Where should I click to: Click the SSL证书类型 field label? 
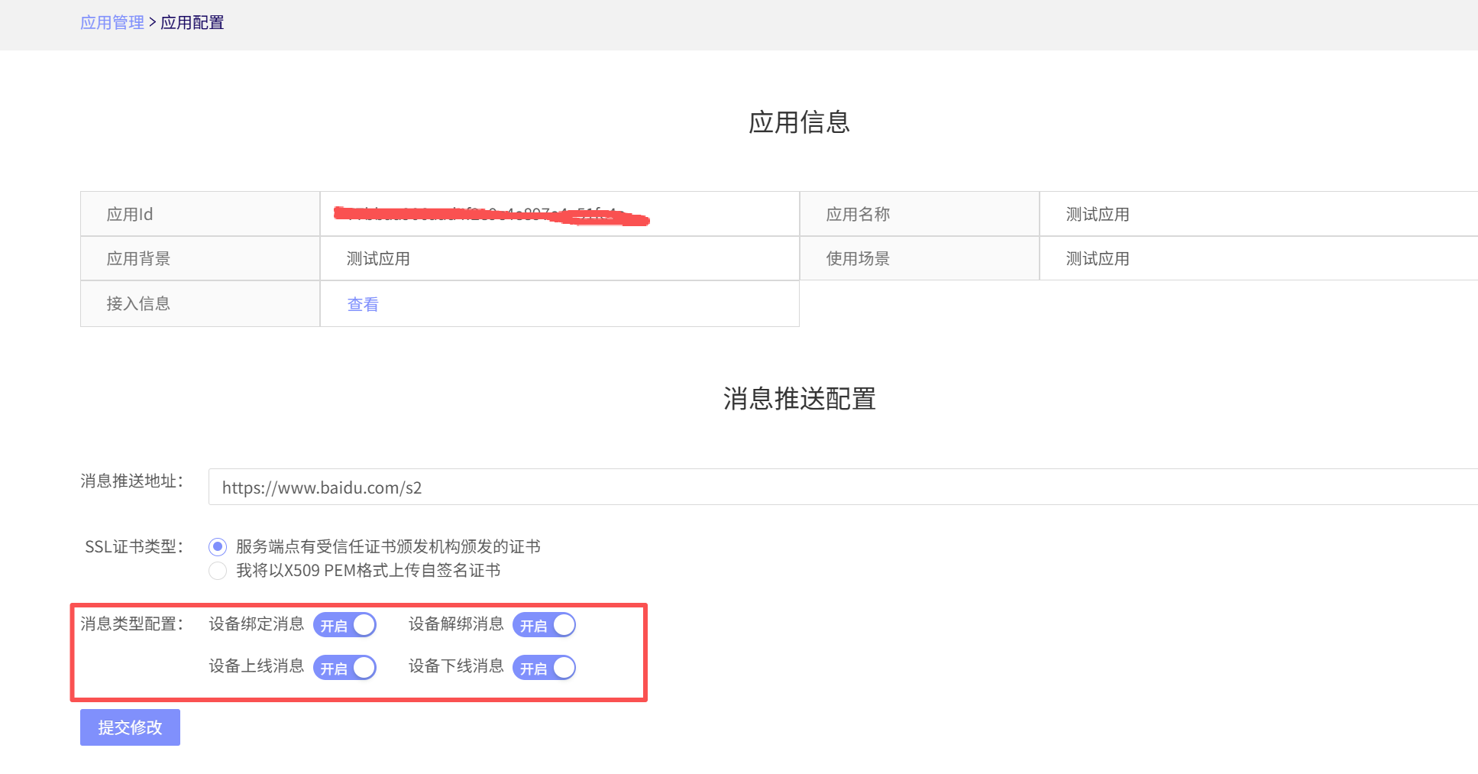tap(134, 547)
